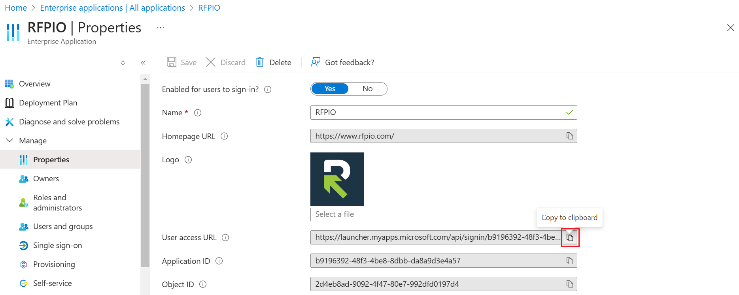This screenshot has height=295, width=739.
Task: Collapse the side navigation menu
Action: (x=143, y=63)
